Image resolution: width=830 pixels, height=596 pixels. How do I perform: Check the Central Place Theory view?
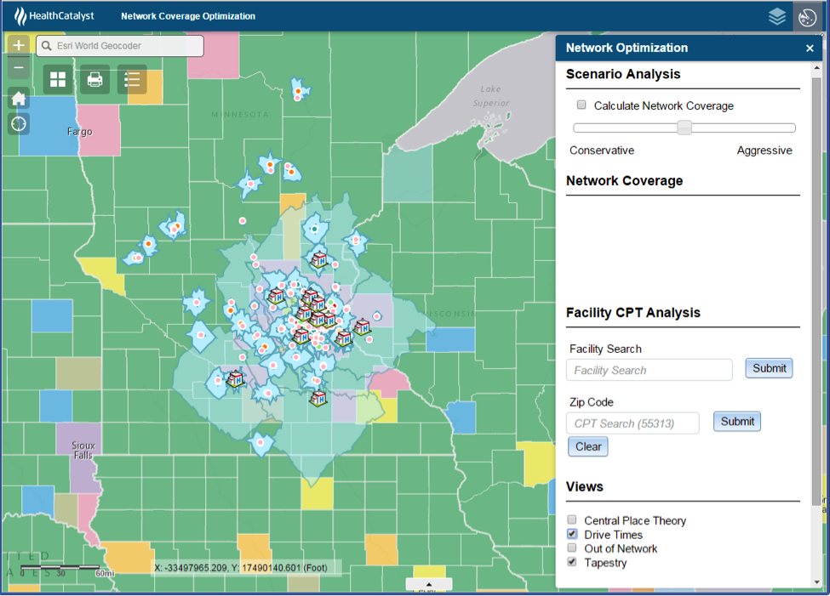coord(571,519)
